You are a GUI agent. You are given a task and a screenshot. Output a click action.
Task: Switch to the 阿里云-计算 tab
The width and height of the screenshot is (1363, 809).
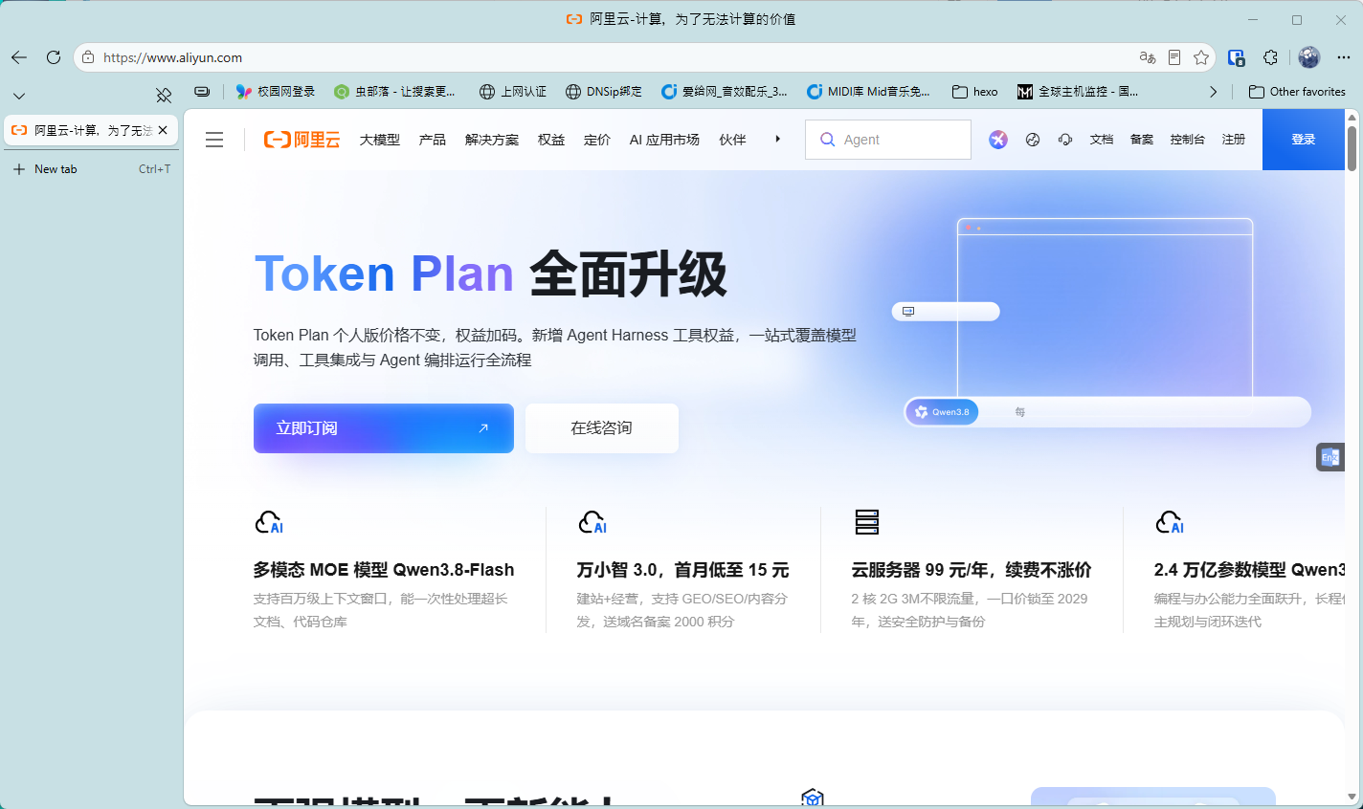[x=91, y=130]
